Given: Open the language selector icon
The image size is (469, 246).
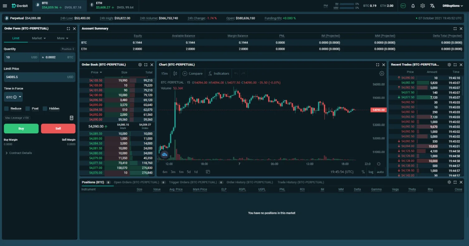Looking at the screenshot, I should 432,6.
